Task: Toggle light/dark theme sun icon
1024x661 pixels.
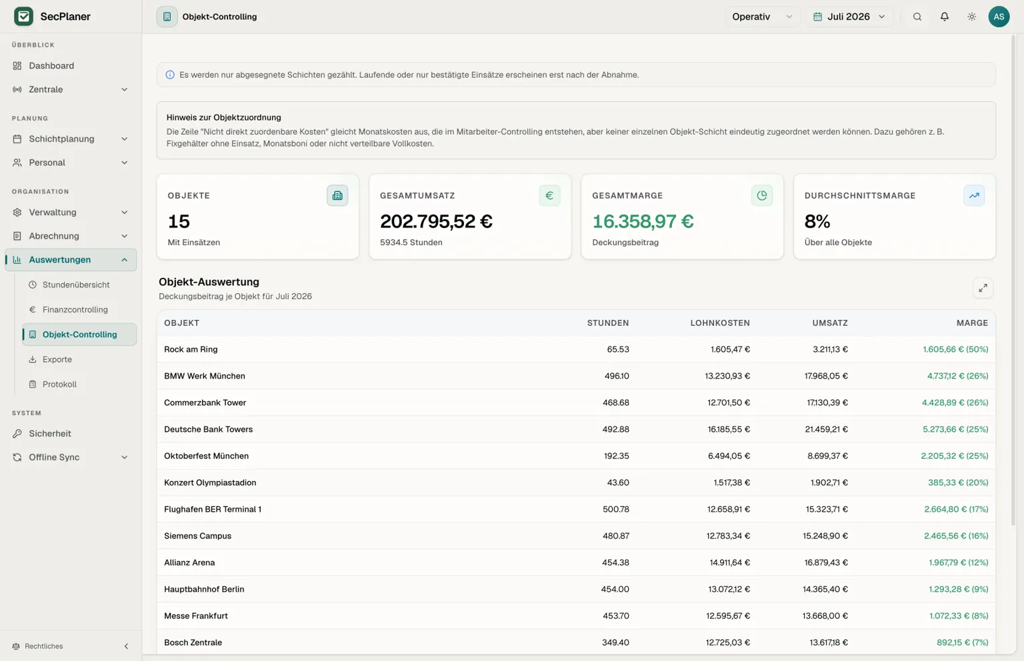Action: (x=972, y=17)
